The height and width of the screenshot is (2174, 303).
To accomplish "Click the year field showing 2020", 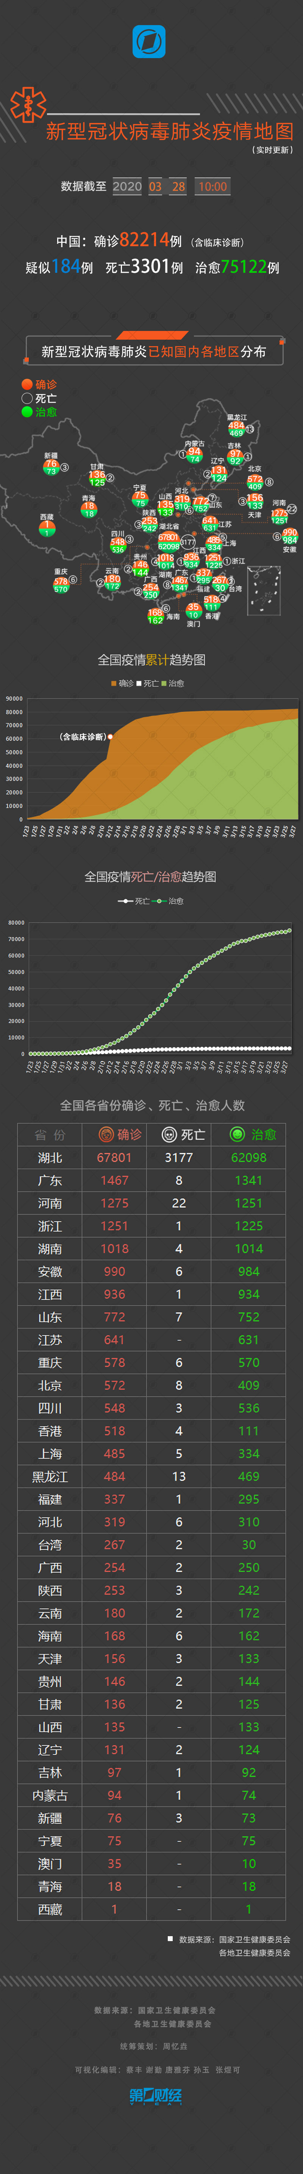I will 127,187.
